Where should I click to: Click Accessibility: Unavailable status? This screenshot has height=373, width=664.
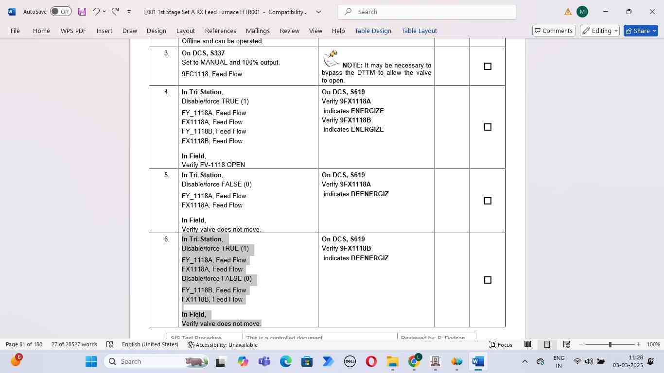tap(223, 344)
